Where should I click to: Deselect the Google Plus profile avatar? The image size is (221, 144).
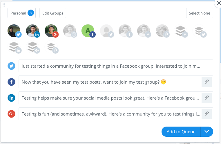coord(51,31)
